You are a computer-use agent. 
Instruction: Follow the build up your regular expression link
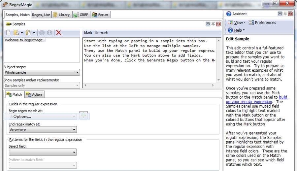[257, 99]
